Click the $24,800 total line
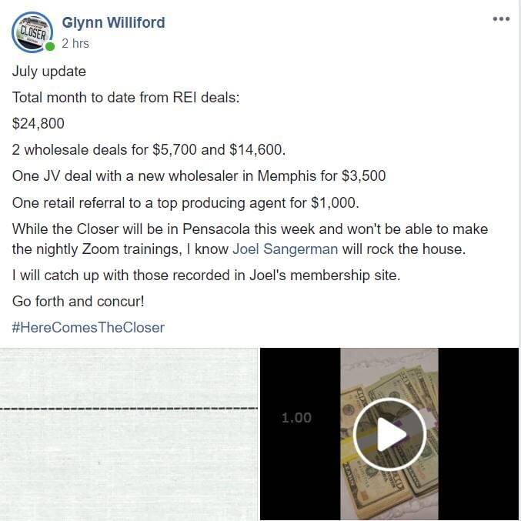Viewport: 521px width, 521px height. pos(38,123)
